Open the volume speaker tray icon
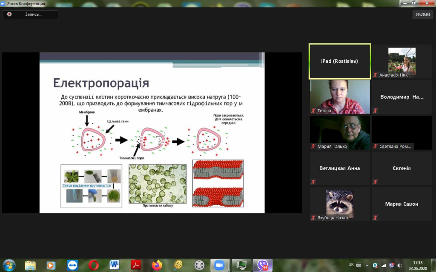This screenshot has height=272, width=436. 400,265
